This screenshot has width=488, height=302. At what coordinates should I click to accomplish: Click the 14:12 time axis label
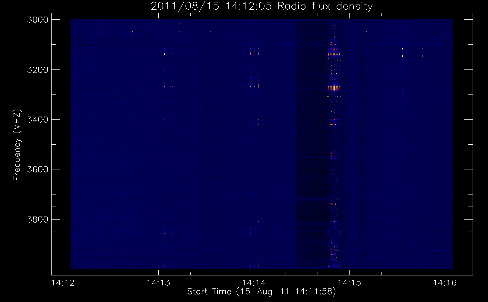(x=63, y=283)
